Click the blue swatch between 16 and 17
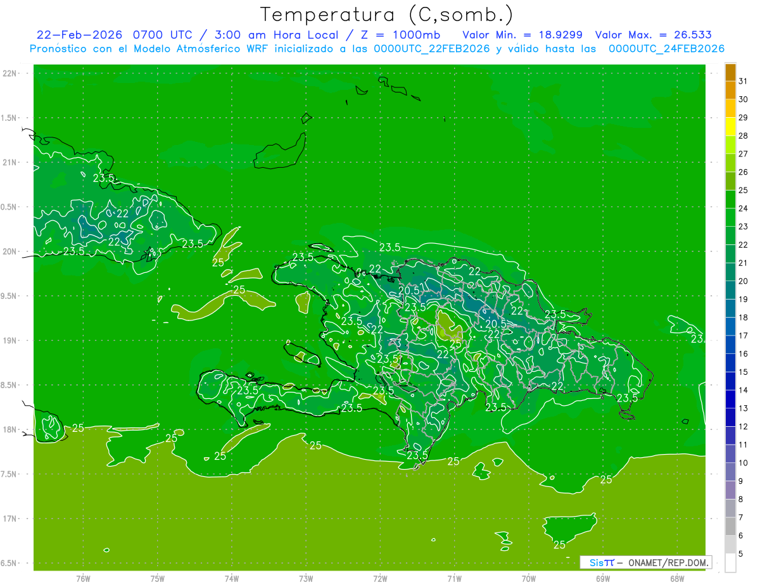 (730, 344)
